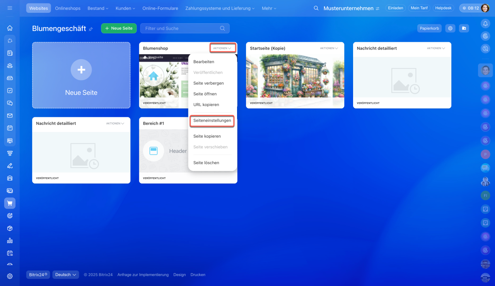495x286 pixels.
Task: Open the news feed sidebar icon
Action: click(x=10, y=53)
